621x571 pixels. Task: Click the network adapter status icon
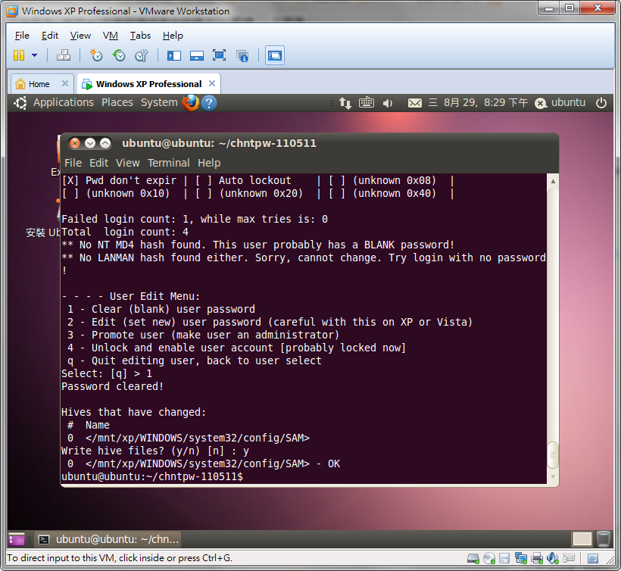click(x=521, y=558)
